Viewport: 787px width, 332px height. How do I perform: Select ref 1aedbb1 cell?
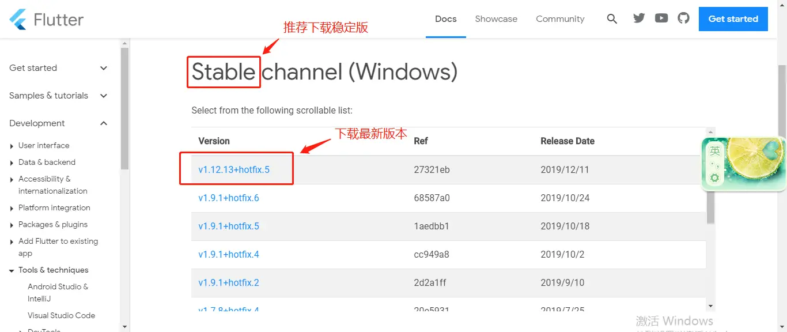pyautogui.click(x=431, y=227)
